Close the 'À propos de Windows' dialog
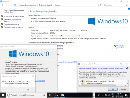Screen dimensions: 130x98 point(55,47)
